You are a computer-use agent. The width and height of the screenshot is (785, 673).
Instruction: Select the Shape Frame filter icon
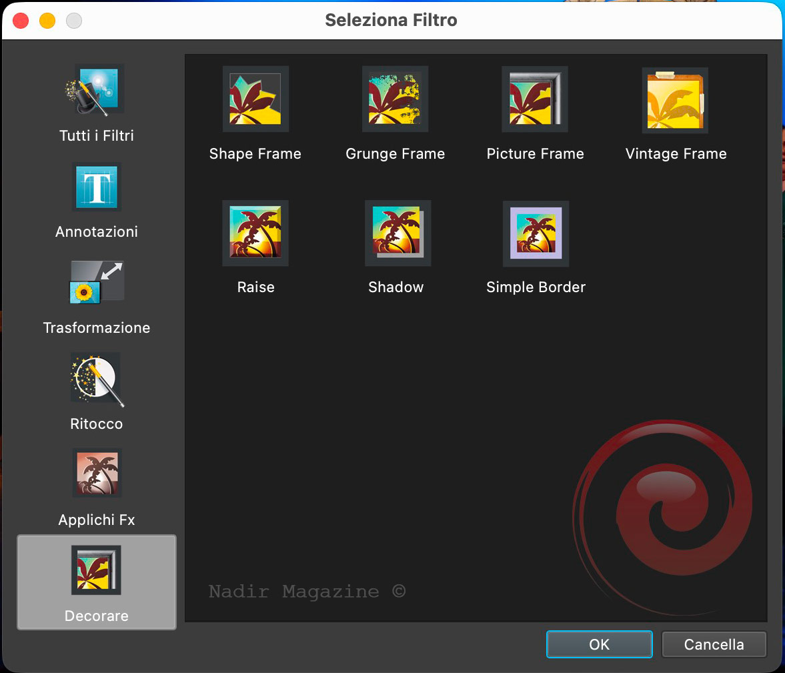tap(255, 99)
